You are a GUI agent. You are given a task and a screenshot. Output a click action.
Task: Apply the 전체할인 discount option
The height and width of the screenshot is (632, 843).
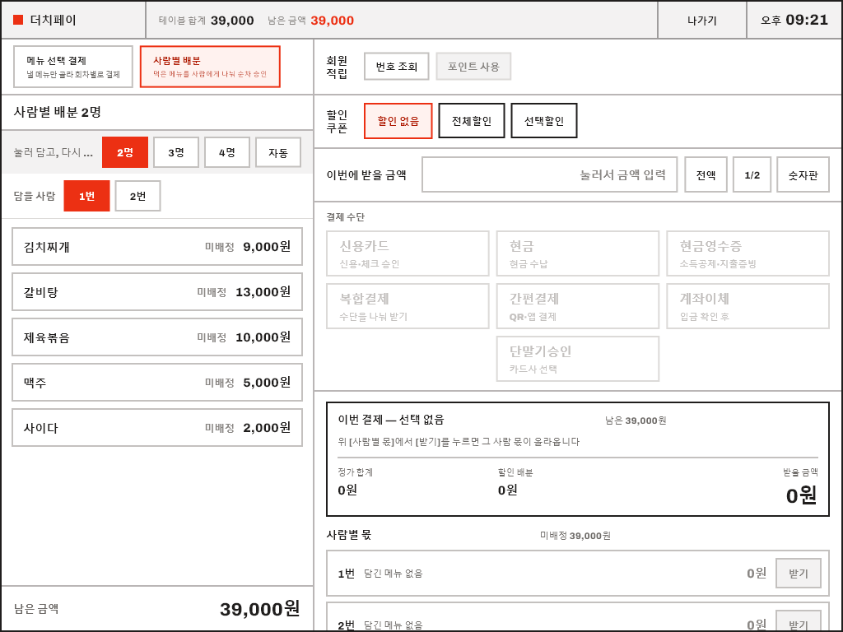[472, 121]
